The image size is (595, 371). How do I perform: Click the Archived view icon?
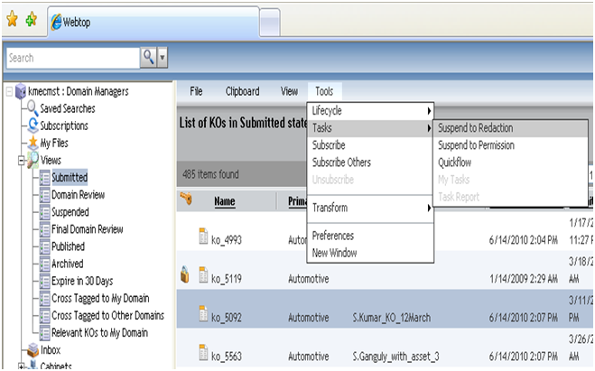pyautogui.click(x=45, y=264)
